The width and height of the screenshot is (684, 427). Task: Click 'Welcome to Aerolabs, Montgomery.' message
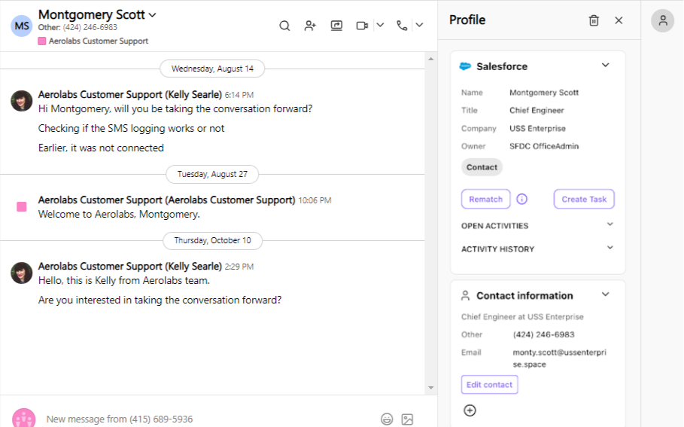[119, 215]
